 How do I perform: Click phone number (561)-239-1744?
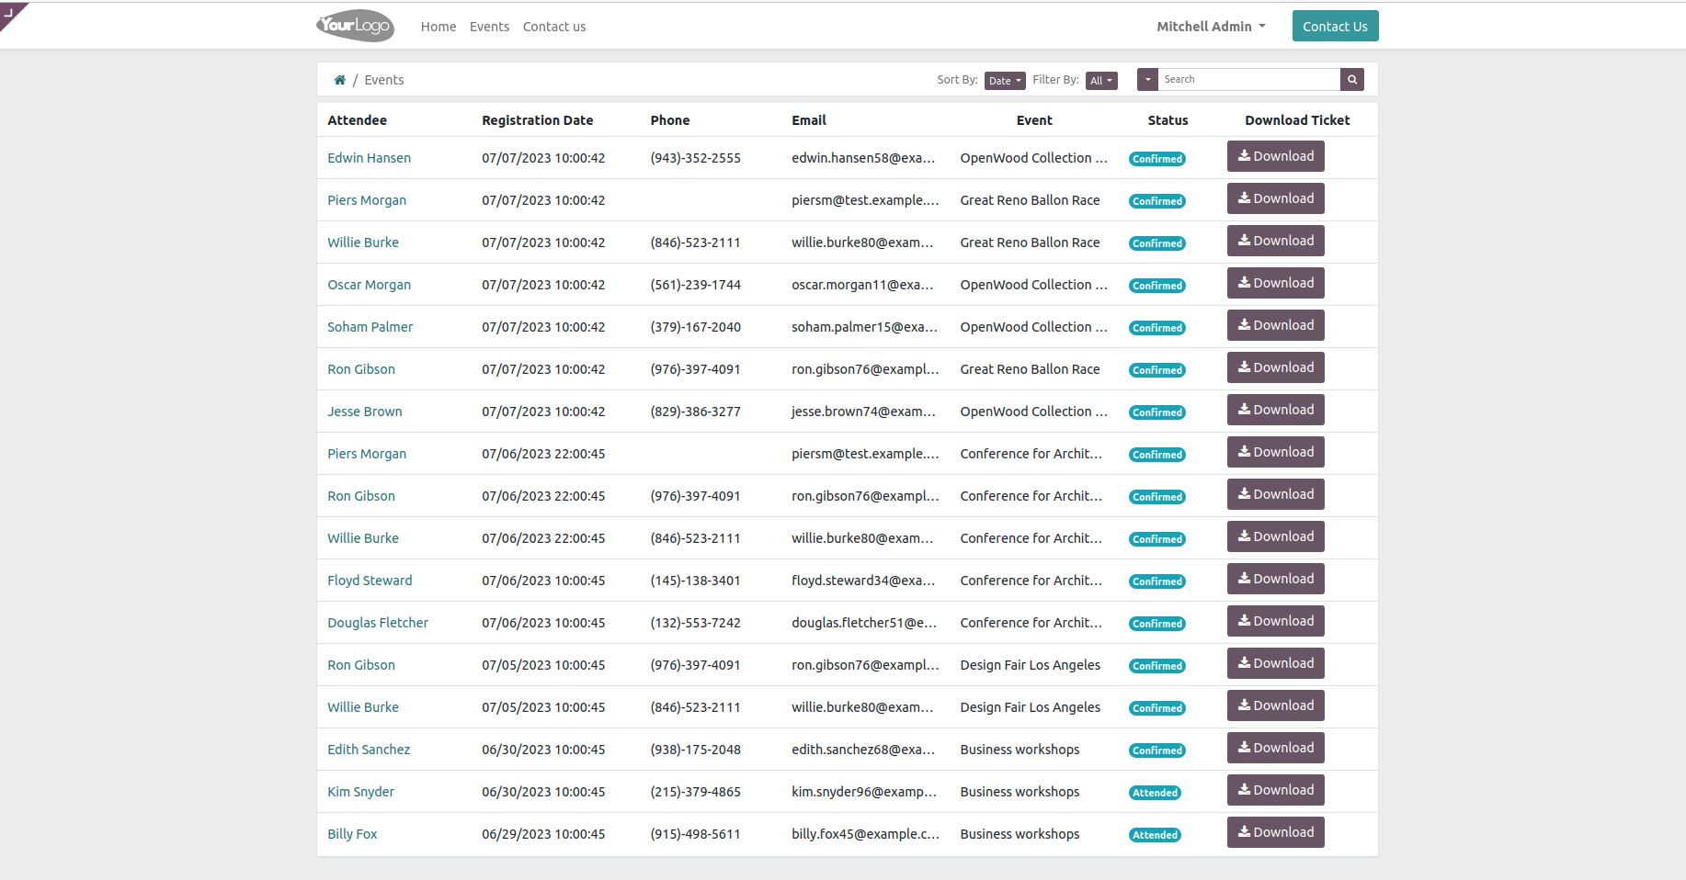(695, 285)
